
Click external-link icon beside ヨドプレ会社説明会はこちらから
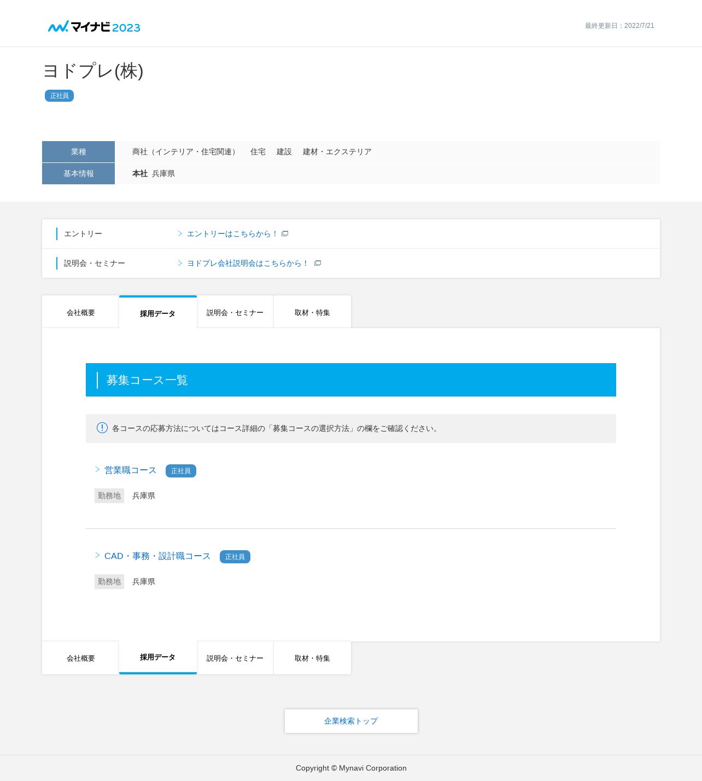point(318,263)
